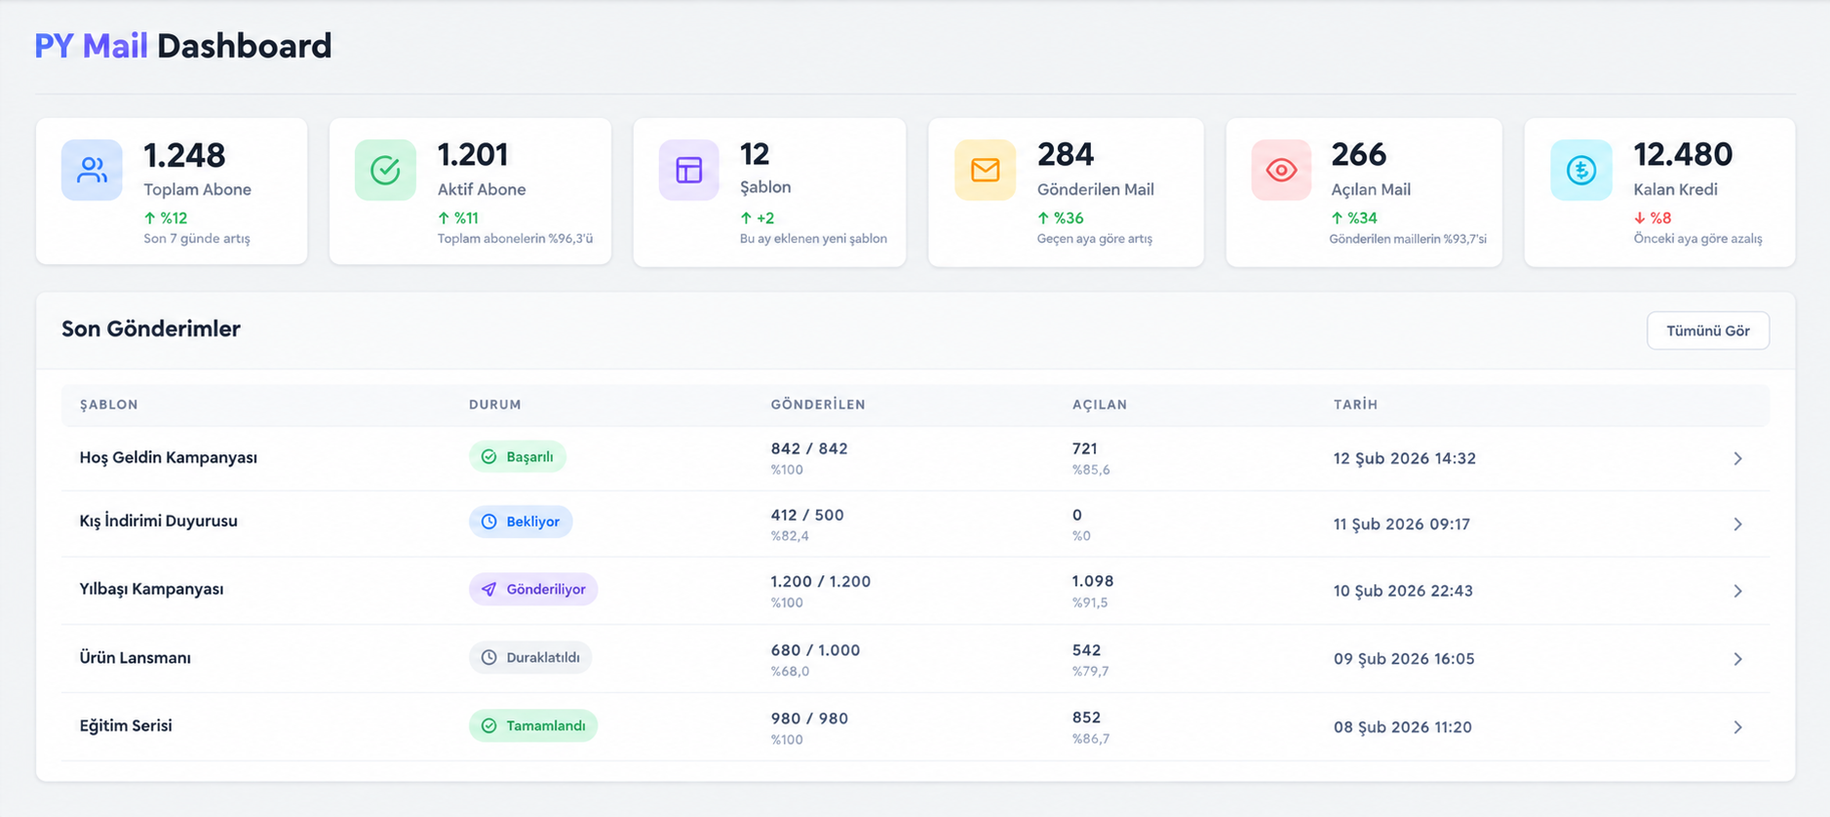Open details chevron for Eğitim Serisi

(x=1737, y=727)
